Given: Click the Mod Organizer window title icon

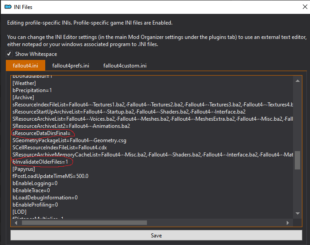Looking at the screenshot, I should pos(8,7).
